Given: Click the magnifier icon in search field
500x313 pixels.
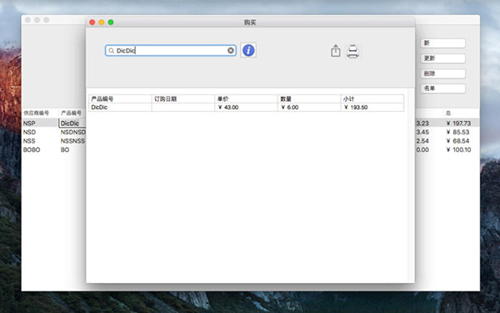Looking at the screenshot, I should (x=111, y=50).
